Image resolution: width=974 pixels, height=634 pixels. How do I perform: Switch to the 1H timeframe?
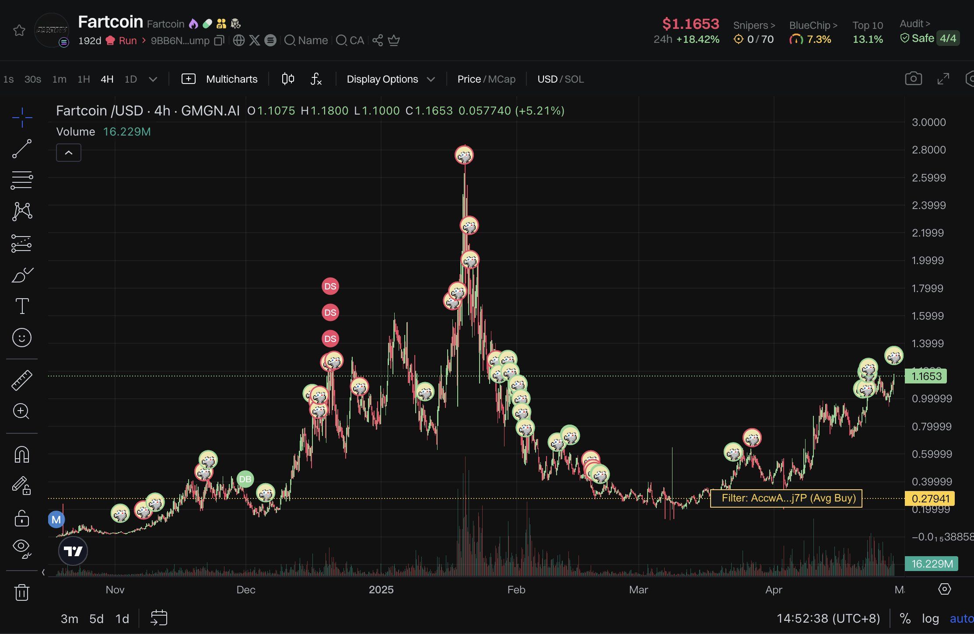[x=83, y=79]
